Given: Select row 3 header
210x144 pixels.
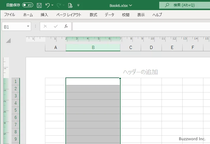Looking at the screenshot, I should pos(16,96).
